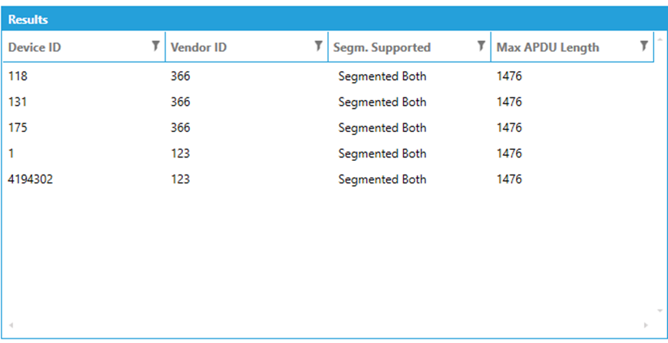Viewport: 668px width, 343px height.
Task: Click the Segm. Supported filter icon
Action: [481, 47]
